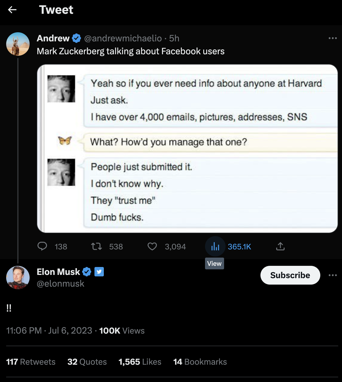This screenshot has width=342, height=382.
Task: Like Andrew's tweet with the heart icon
Action: pos(152,246)
